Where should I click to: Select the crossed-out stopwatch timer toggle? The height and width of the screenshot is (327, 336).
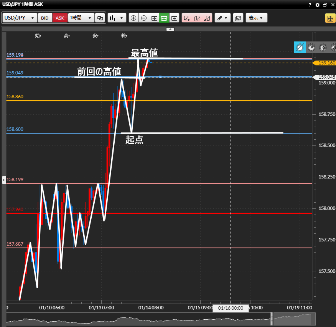point(300,47)
